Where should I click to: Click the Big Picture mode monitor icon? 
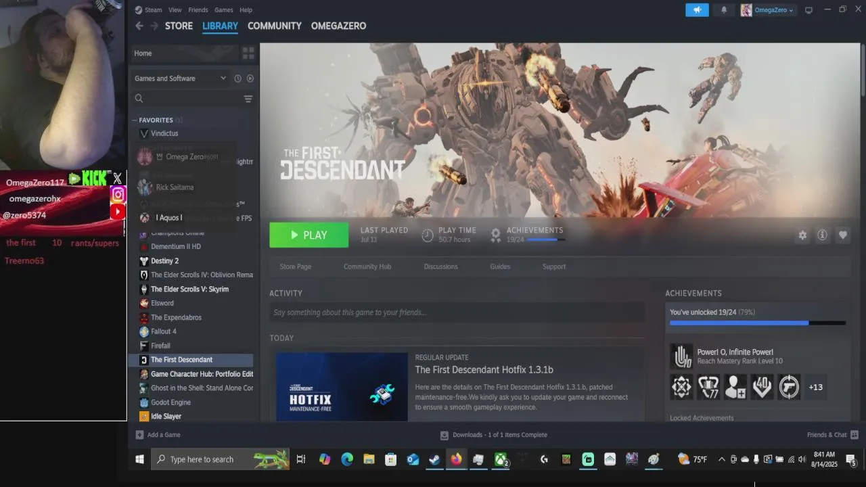click(808, 10)
